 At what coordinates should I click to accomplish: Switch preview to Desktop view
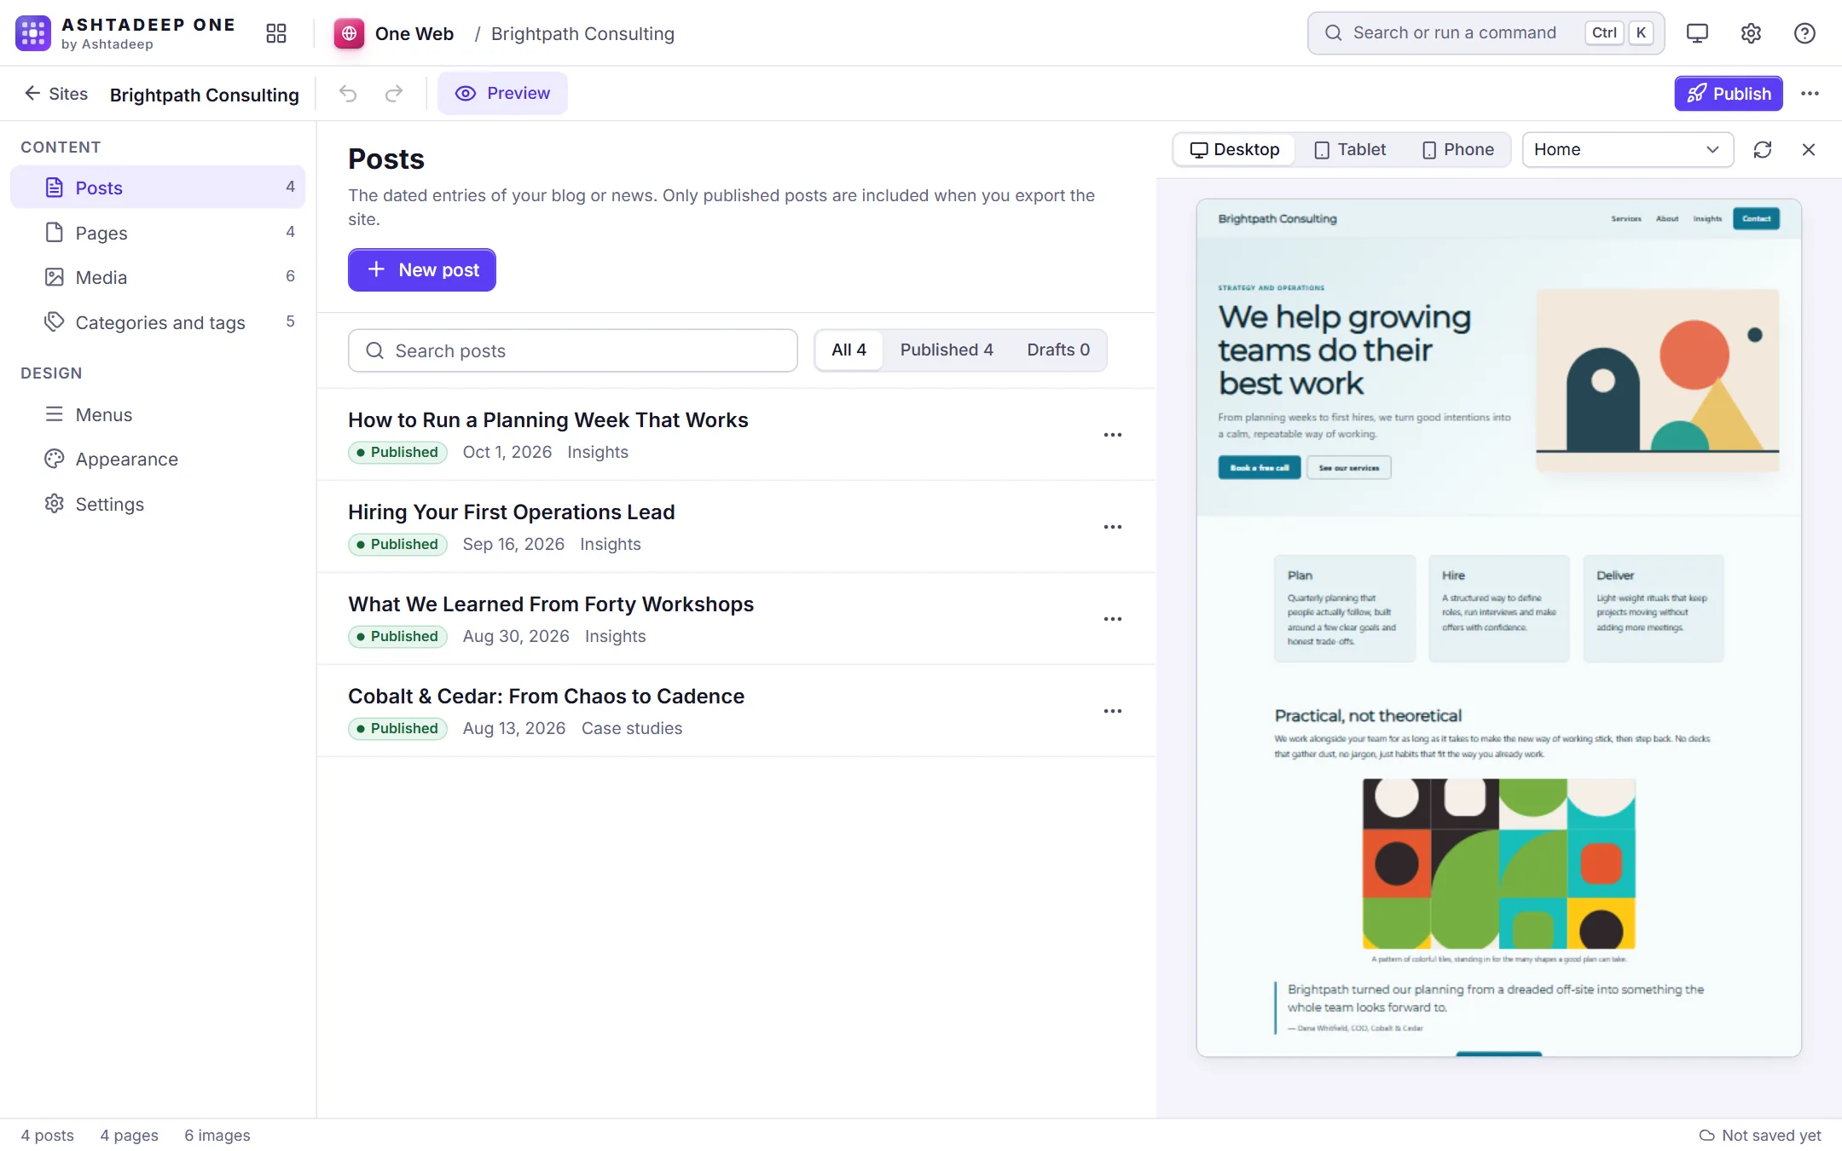1235,150
